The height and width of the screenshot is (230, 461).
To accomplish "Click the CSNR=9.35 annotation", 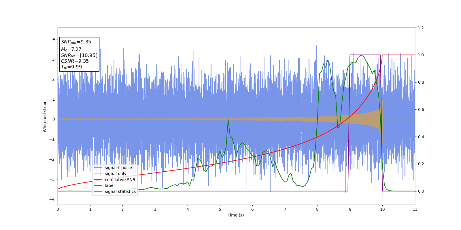I will 75,61.
